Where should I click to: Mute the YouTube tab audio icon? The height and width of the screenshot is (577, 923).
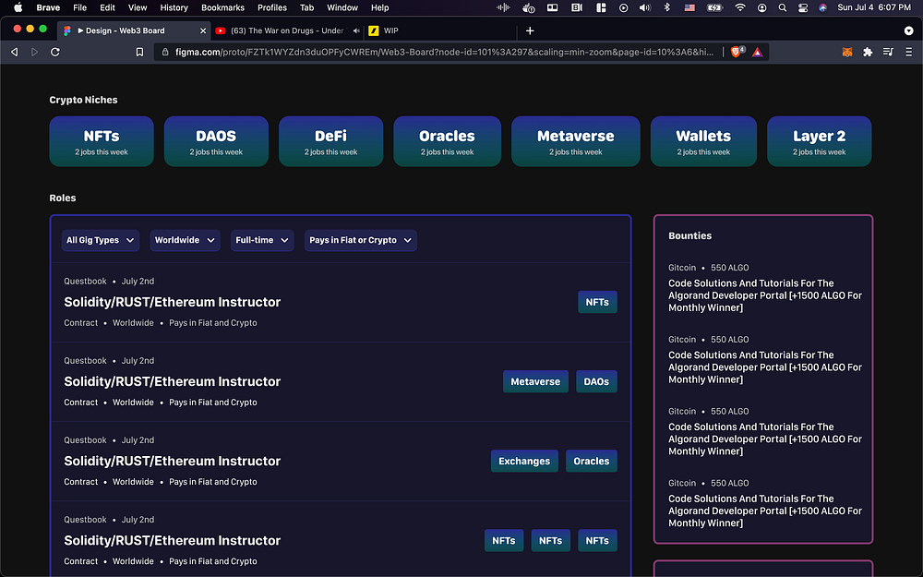[x=355, y=30]
